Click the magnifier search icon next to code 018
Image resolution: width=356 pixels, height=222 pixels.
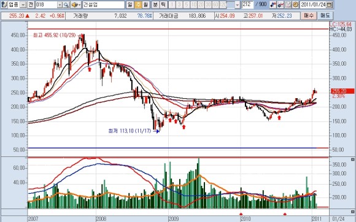pyautogui.click(x=66, y=4)
